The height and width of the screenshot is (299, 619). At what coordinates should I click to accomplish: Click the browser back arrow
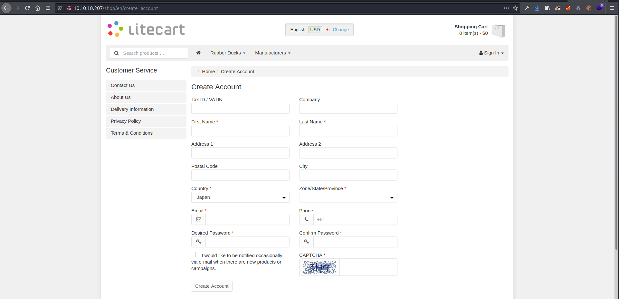pyautogui.click(x=6, y=8)
